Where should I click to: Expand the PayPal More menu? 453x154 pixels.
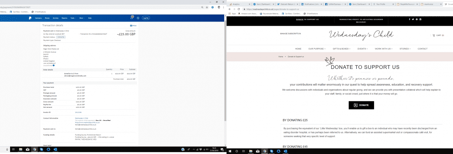point(81,18)
